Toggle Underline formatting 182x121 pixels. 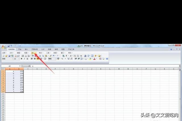click(27, 59)
